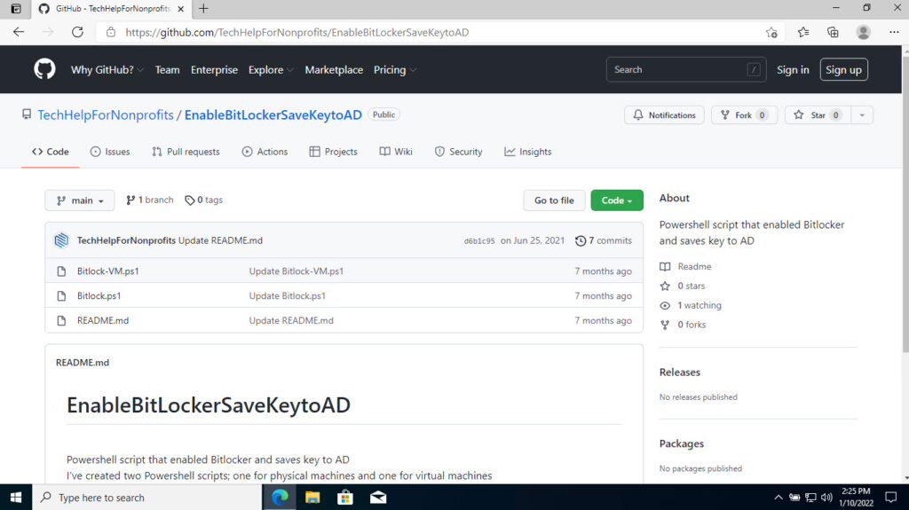Click the GitHub search field
Image resolution: width=909 pixels, height=510 pixels.
[x=686, y=69]
